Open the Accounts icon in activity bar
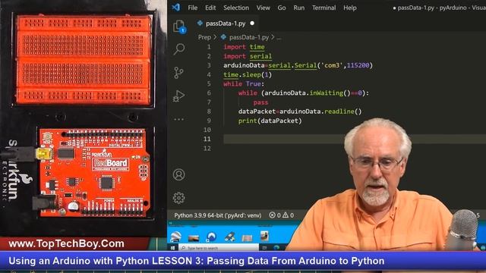 click(x=179, y=174)
